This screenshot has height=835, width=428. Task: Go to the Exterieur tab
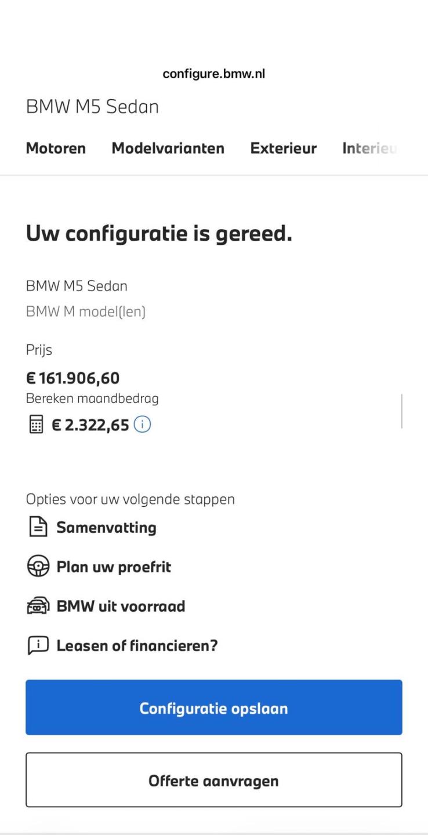click(283, 148)
